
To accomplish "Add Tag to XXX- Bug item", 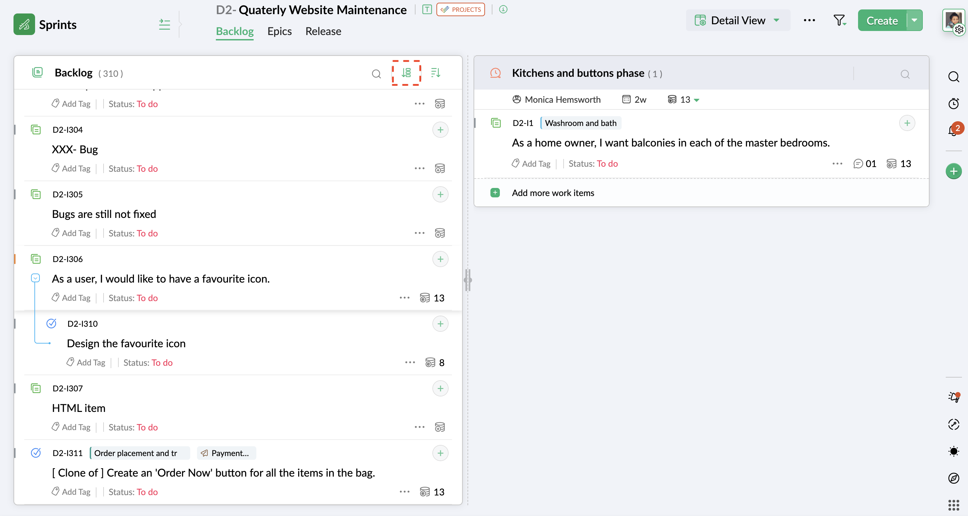I will (71, 168).
